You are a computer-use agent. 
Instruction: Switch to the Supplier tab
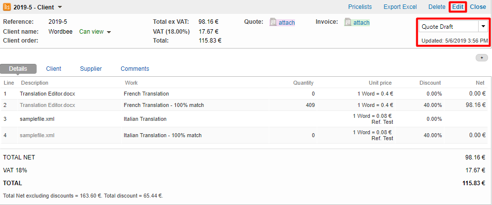tap(91, 69)
